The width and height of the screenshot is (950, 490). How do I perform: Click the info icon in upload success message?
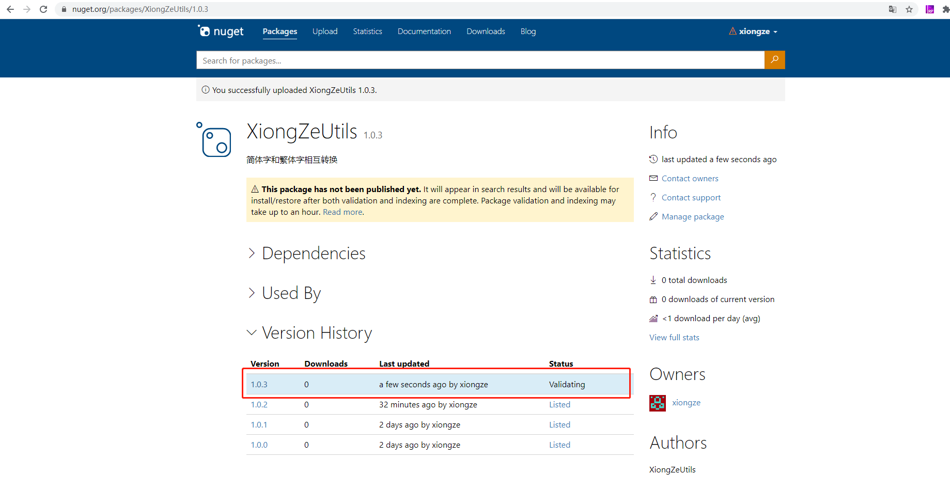coord(206,90)
